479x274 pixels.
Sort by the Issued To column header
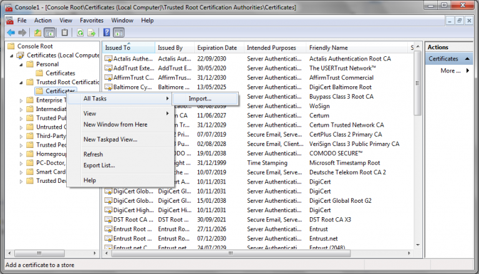(128, 47)
